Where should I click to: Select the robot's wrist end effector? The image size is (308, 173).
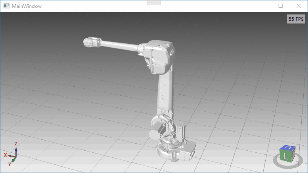point(91,43)
